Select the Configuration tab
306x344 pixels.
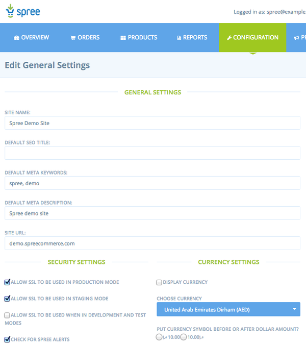pos(253,38)
